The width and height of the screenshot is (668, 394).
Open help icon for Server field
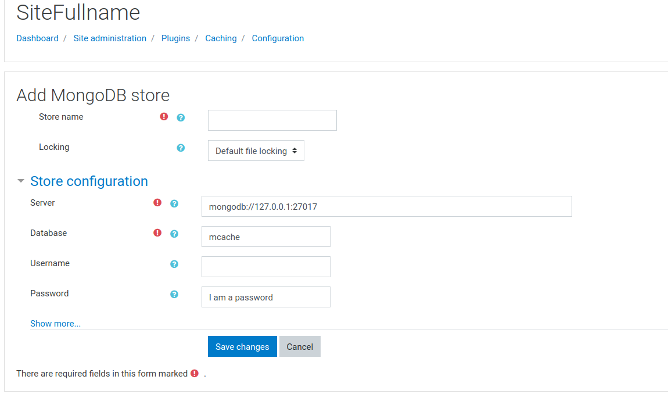pos(174,203)
